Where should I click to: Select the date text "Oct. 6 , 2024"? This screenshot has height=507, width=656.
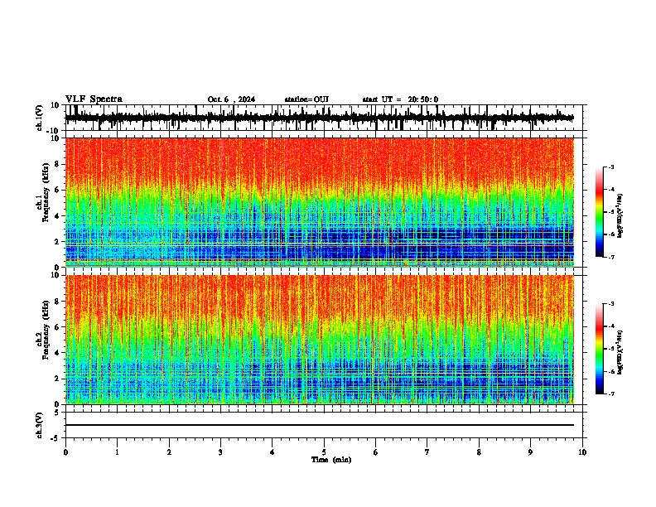click(231, 99)
